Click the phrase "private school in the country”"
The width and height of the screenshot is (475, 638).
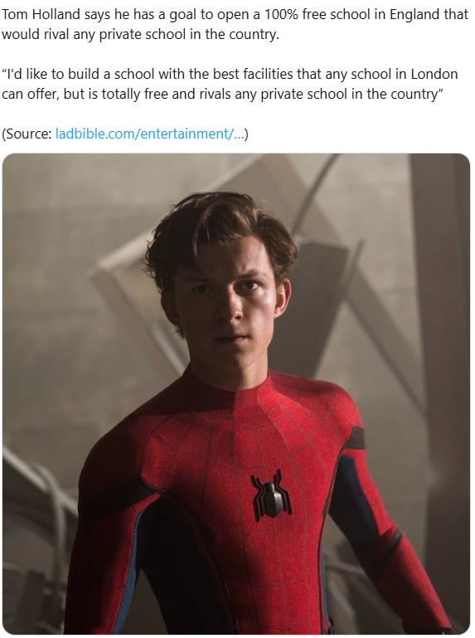coord(351,94)
